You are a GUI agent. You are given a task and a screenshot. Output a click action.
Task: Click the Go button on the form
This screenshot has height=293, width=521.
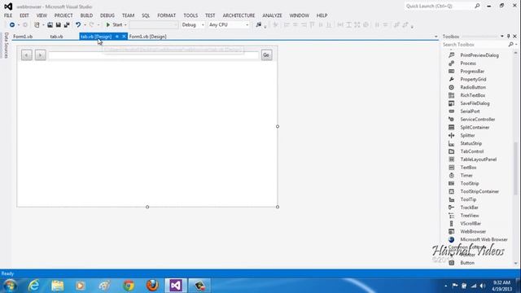click(x=266, y=55)
